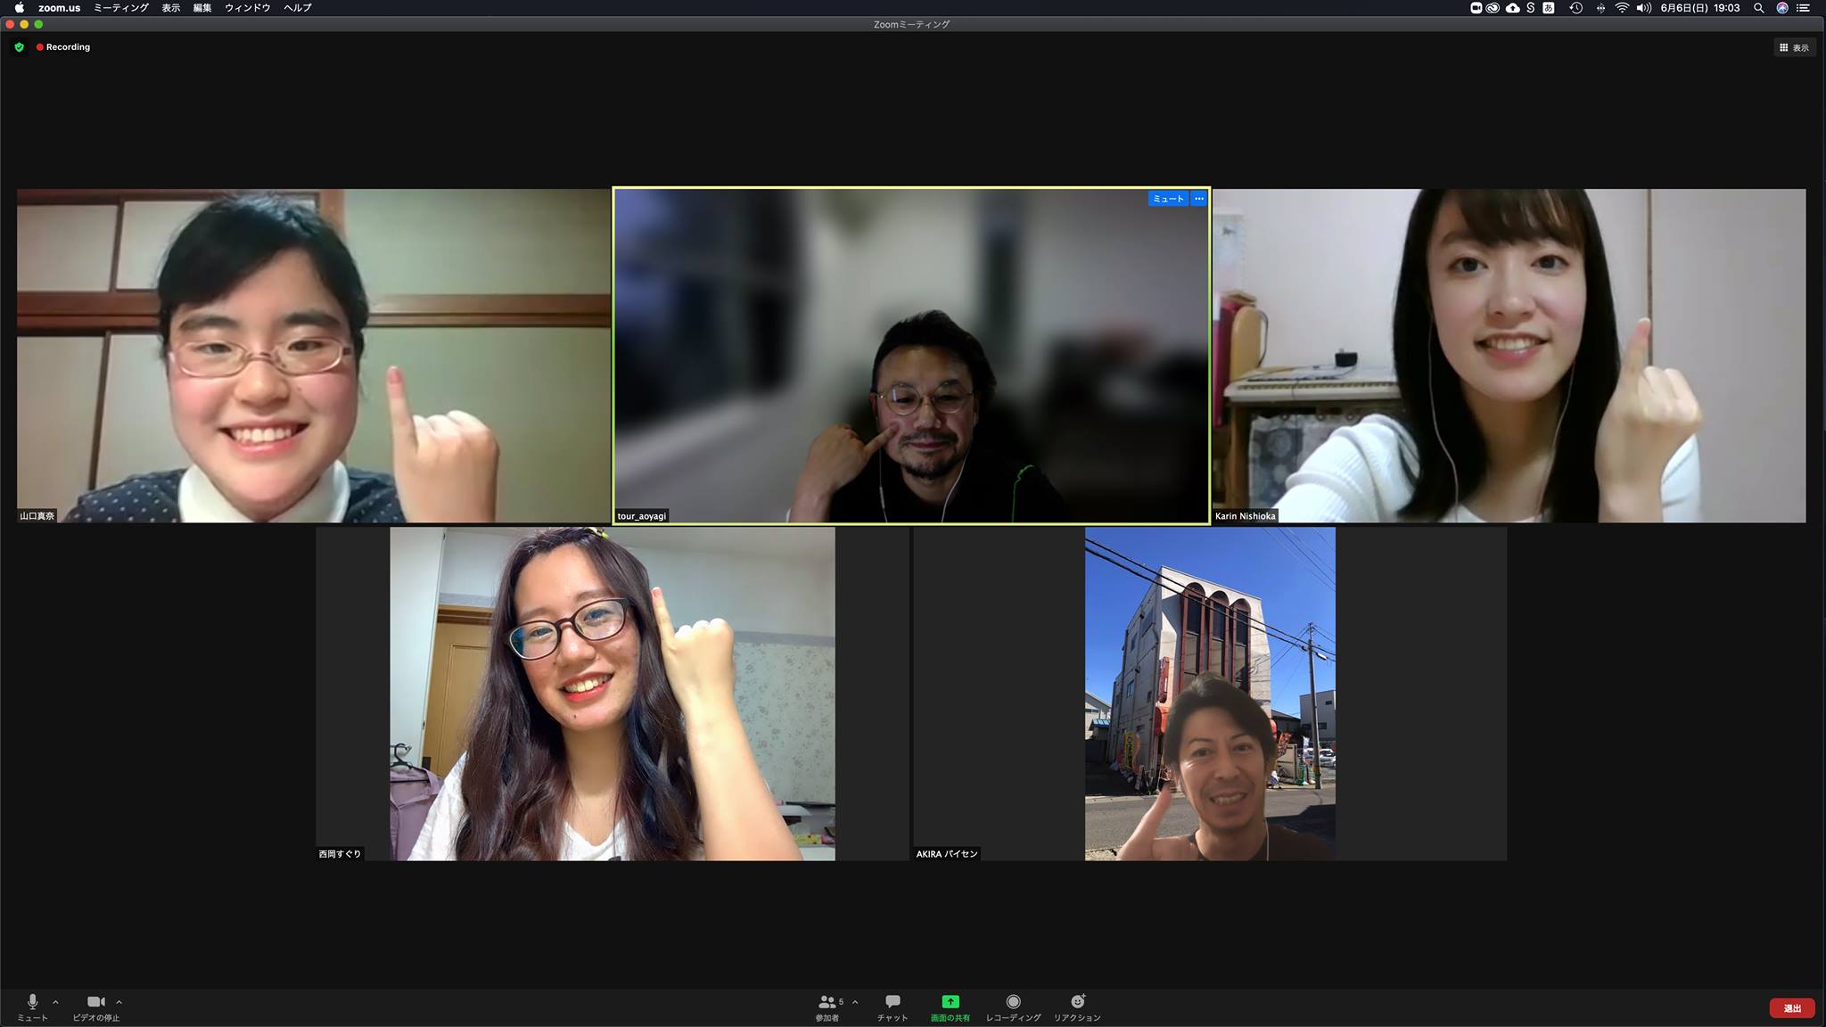Change the view layout at top right
1826x1027 pixels.
coord(1794,47)
